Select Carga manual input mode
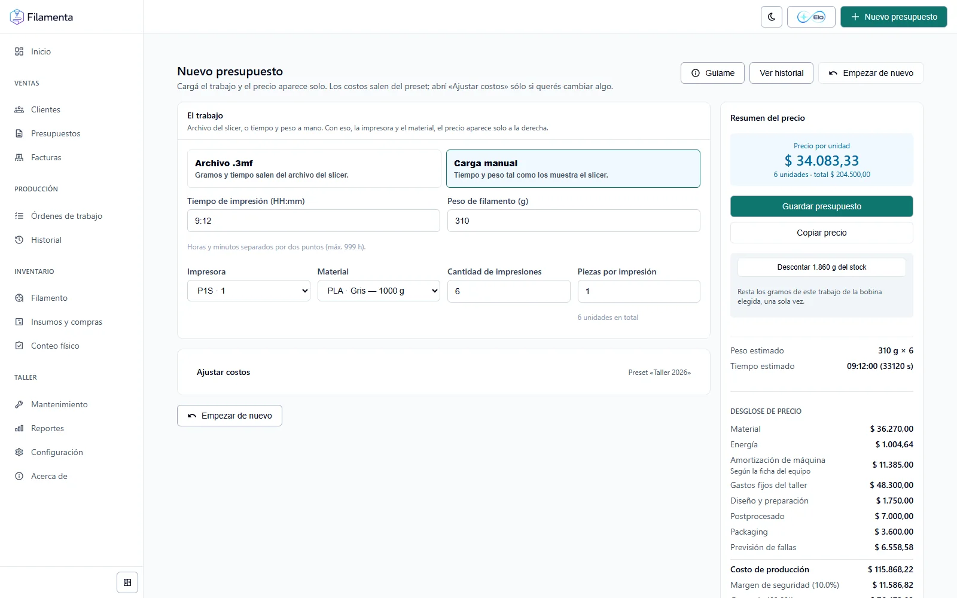Screen dimensions: 957x598 click(573, 169)
